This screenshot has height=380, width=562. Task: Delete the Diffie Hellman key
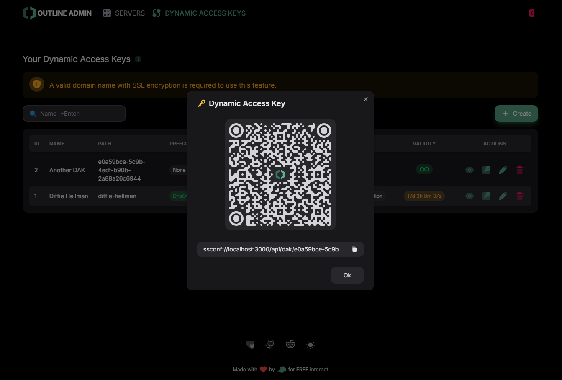click(520, 196)
